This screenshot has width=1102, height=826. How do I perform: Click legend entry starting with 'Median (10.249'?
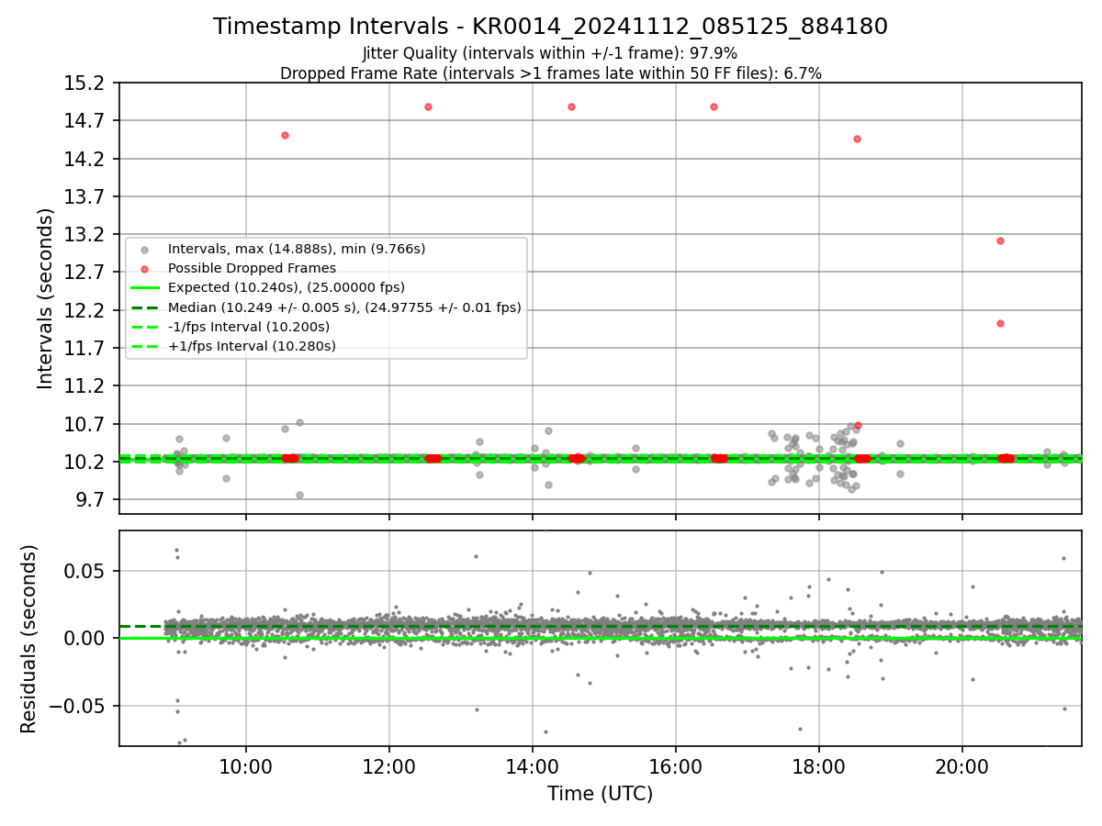point(344,307)
